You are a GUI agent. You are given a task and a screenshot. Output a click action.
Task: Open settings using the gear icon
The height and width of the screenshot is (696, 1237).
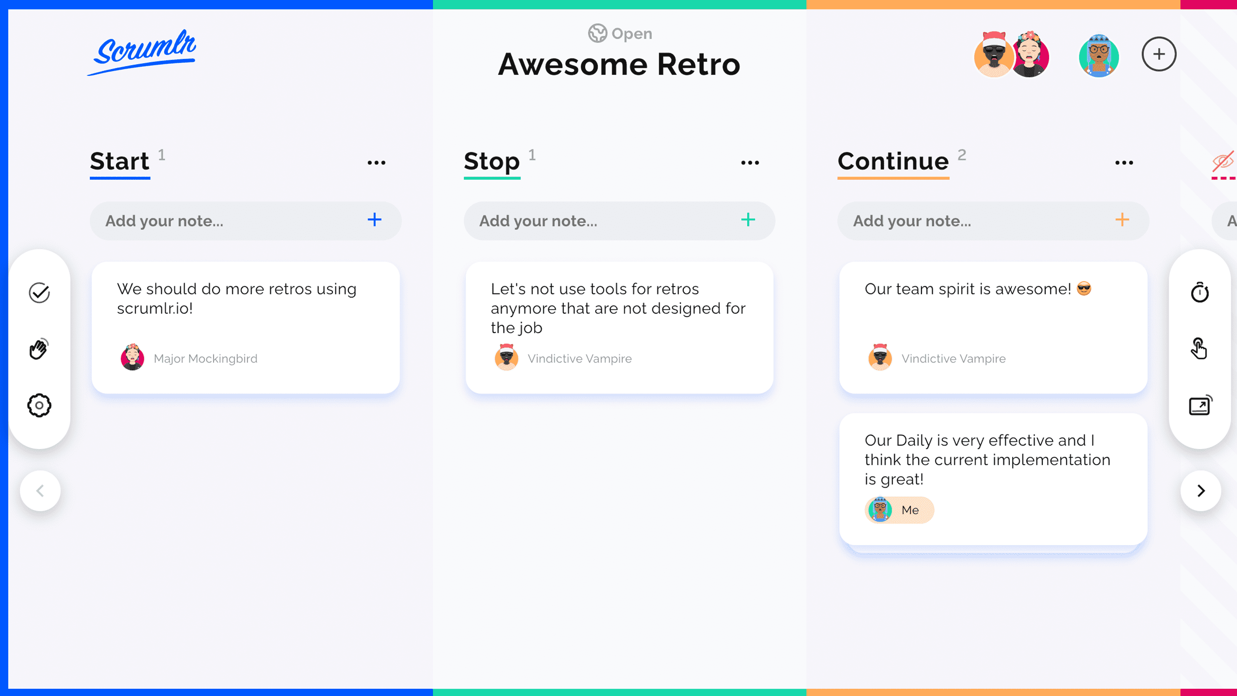coord(39,405)
